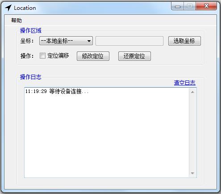Expand the coordinate list using its black arrow
Screen dimensions: 221x194
(x=89, y=41)
